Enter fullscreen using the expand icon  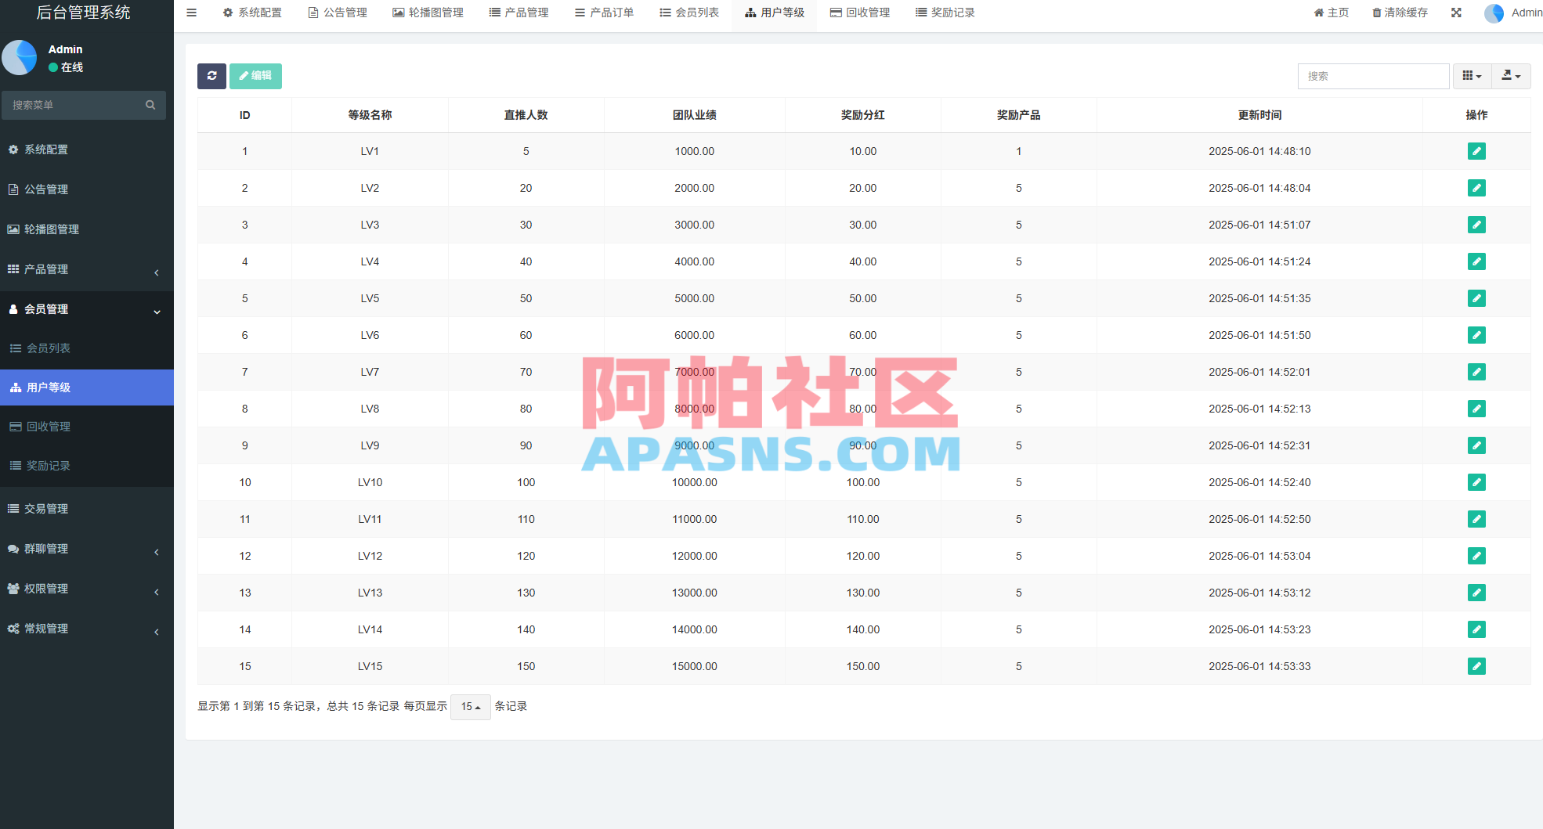(1455, 12)
